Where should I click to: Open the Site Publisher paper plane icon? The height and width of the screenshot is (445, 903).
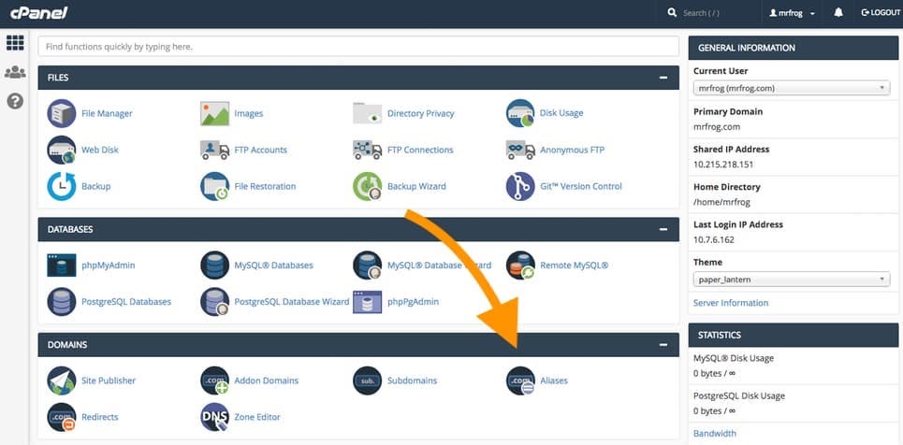click(62, 380)
